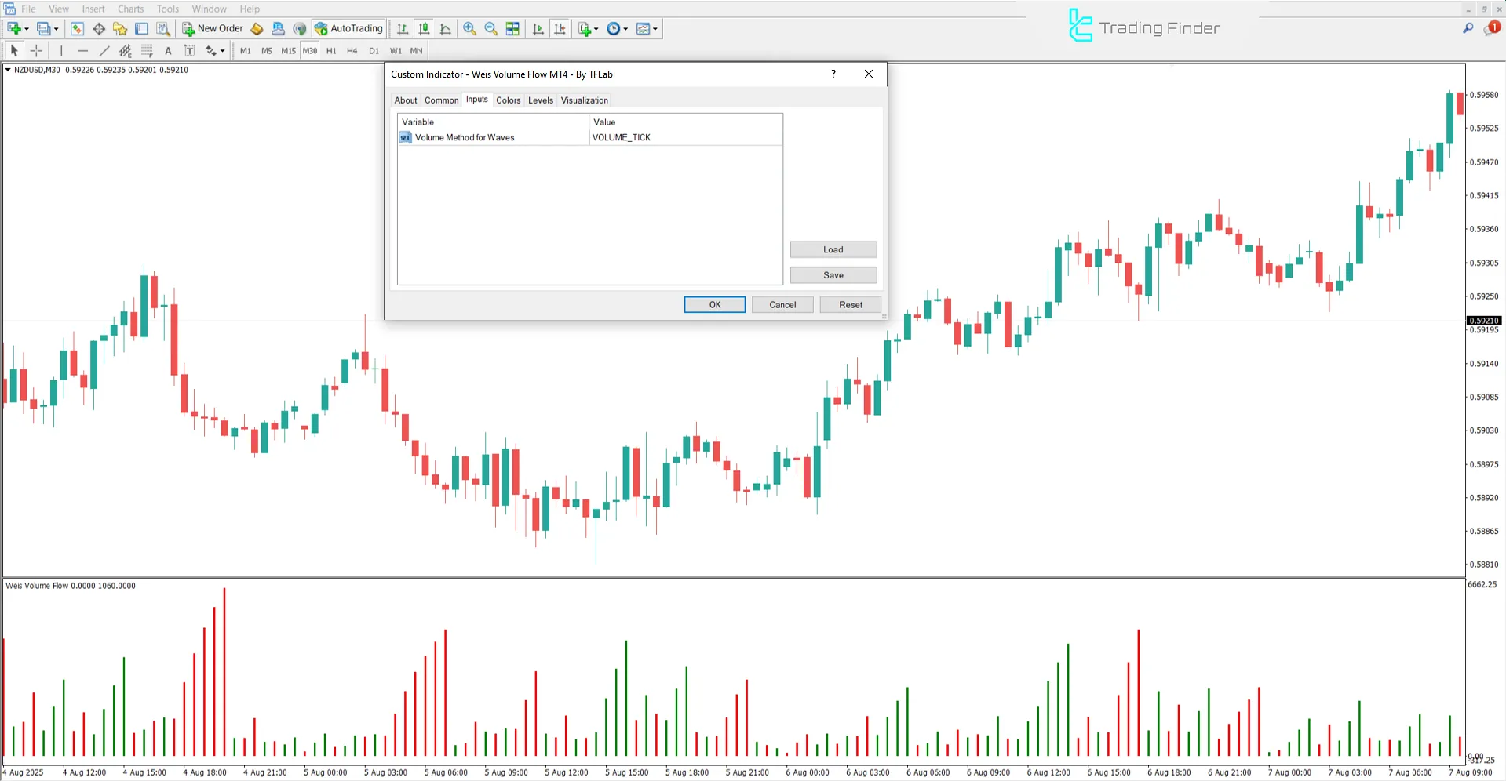
Task: Click the OK button
Action: coord(714,304)
